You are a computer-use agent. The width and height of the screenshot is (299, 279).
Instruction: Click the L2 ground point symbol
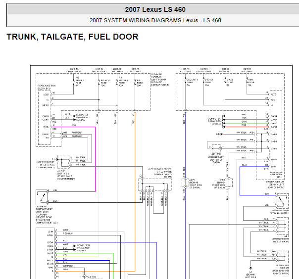pos(250,268)
